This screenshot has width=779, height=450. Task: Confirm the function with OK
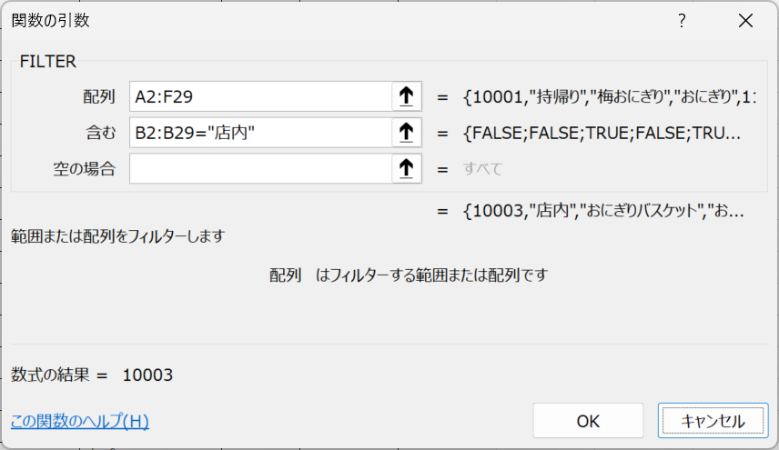pos(588,421)
